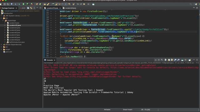
Task: Select the Package Explorer tab
Action: tap(8, 8)
